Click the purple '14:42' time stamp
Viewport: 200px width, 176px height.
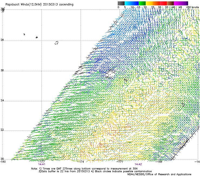click(138, 164)
